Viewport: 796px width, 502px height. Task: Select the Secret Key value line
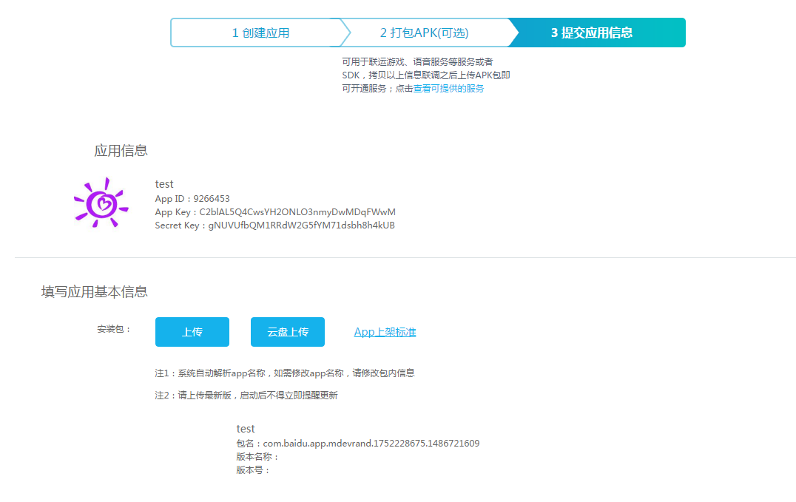(274, 225)
